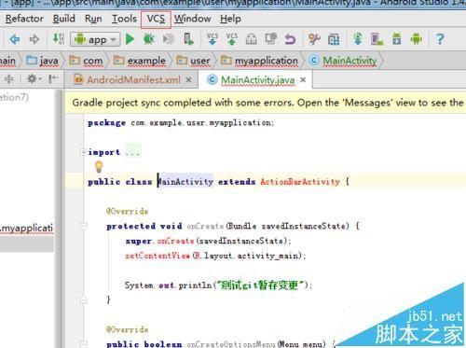Attach debugger to Android process icon
Viewport: 466px width, 348px height.
[188, 39]
